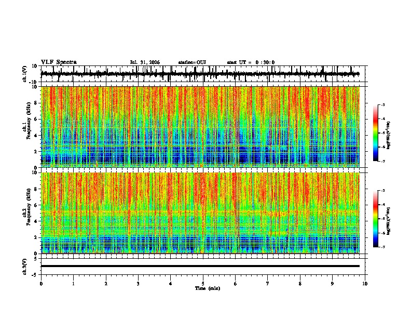Viewport: 411px width, 318px height.
Task: Click the time axis tick label 10
Action: 365,284
